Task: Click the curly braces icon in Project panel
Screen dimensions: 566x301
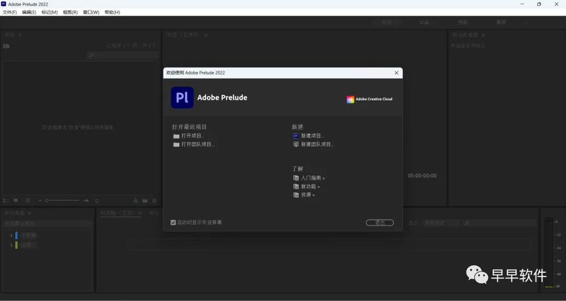Action: (28, 200)
